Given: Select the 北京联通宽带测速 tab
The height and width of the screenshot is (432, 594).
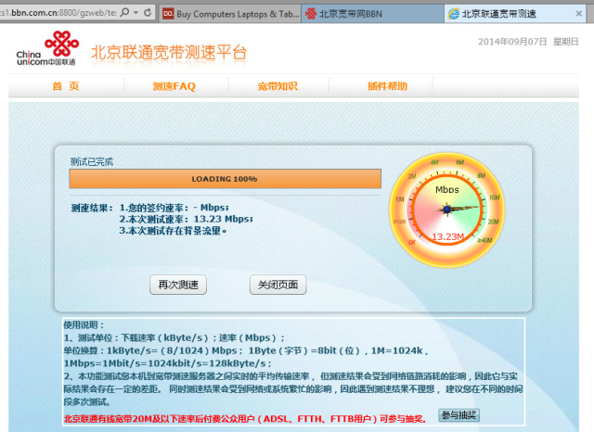Looking at the screenshot, I should pyautogui.click(x=515, y=14).
